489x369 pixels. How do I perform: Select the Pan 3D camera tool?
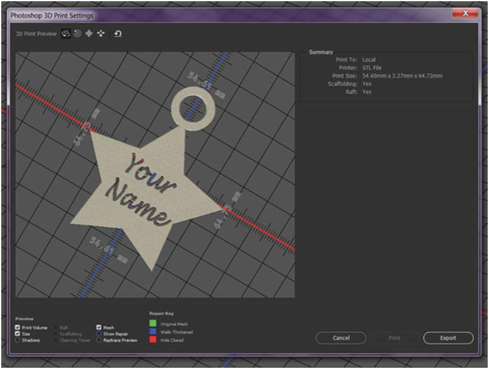click(88, 34)
